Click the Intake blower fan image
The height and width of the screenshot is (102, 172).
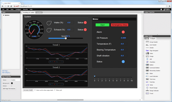point(49,23)
